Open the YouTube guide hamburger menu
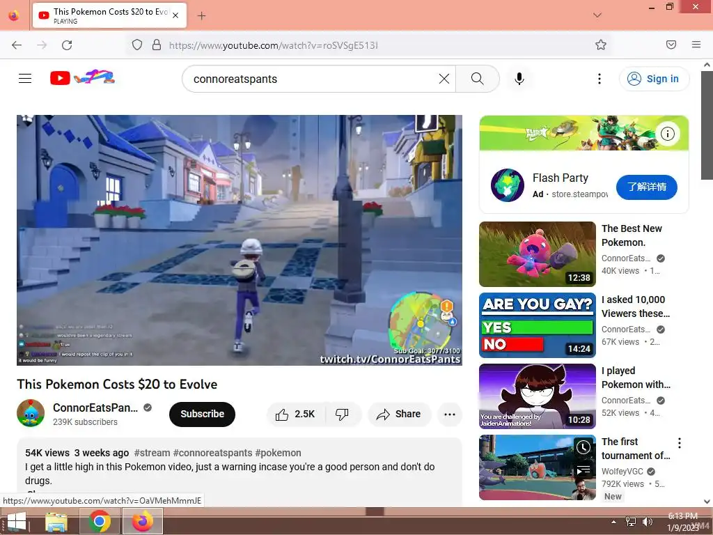Screen dimensions: 713x535 [x=25, y=79]
